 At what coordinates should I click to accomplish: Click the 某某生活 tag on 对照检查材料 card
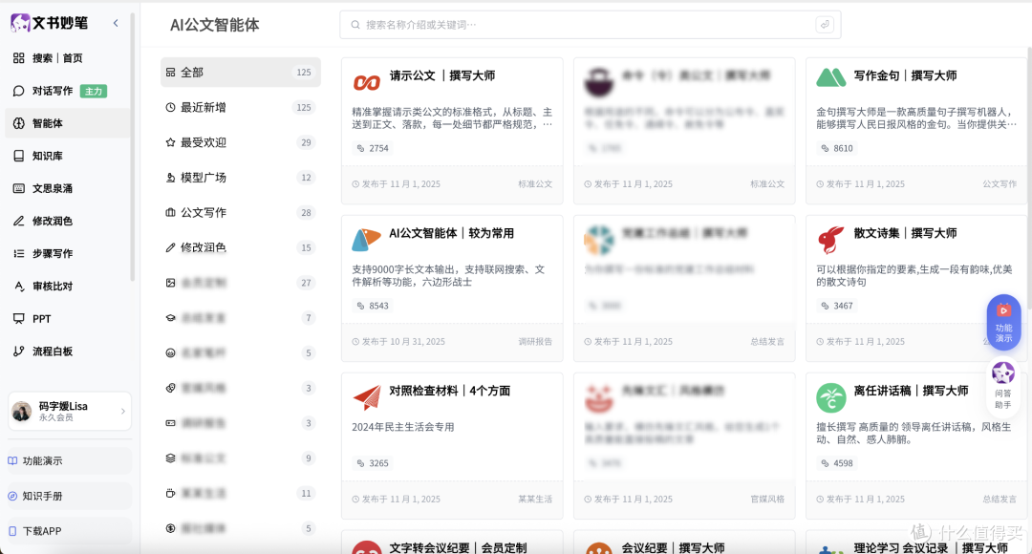click(x=535, y=500)
